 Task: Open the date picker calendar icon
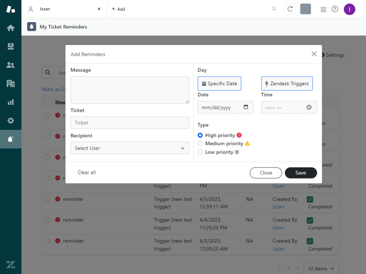tap(246, 107)
